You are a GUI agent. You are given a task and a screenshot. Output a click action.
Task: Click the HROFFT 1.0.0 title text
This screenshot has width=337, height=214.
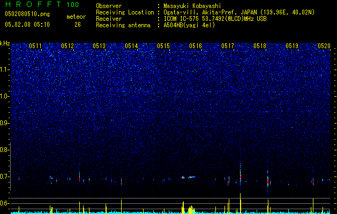click(x=42, y=4)
